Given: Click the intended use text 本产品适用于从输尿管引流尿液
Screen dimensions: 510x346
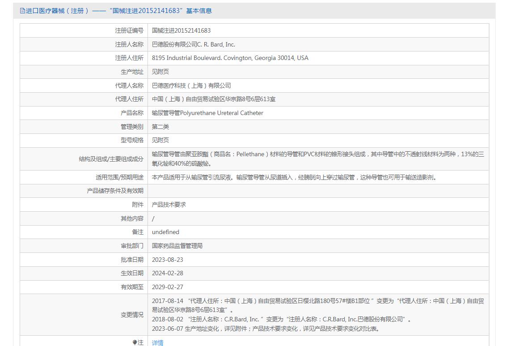Looking at the screenshot, I should 295,178.
